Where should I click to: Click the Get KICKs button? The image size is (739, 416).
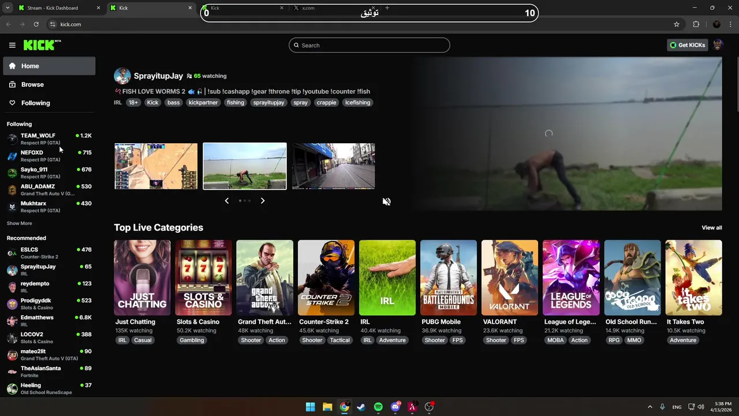point(687,45)
